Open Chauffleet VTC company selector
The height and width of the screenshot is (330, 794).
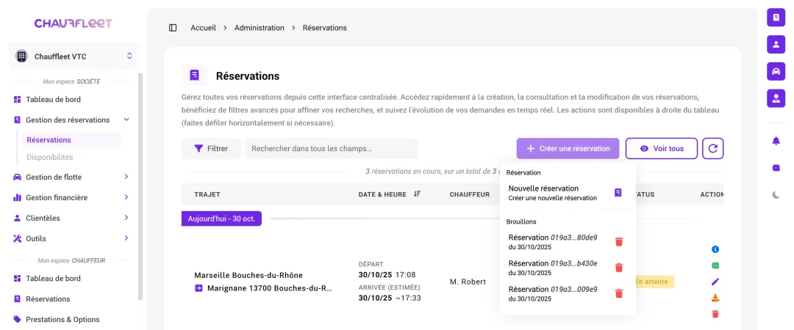pos(74,56)
